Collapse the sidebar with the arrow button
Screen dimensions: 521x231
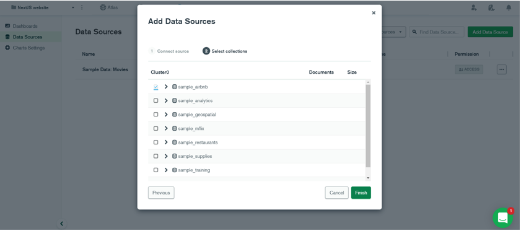coord(61,224)
